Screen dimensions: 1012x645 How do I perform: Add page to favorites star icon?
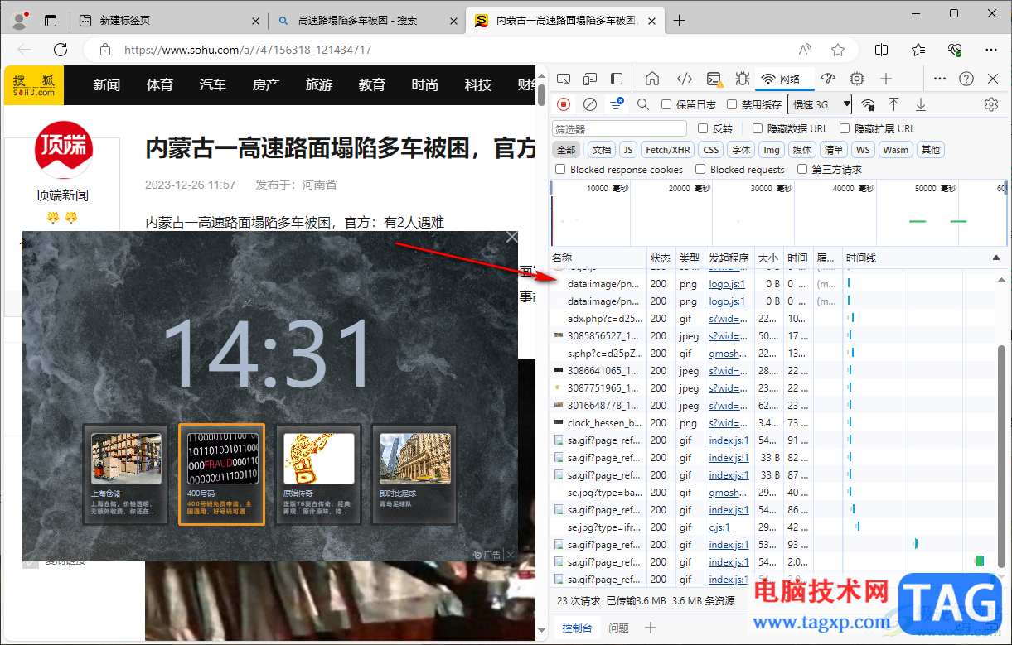tap(838, 50)
